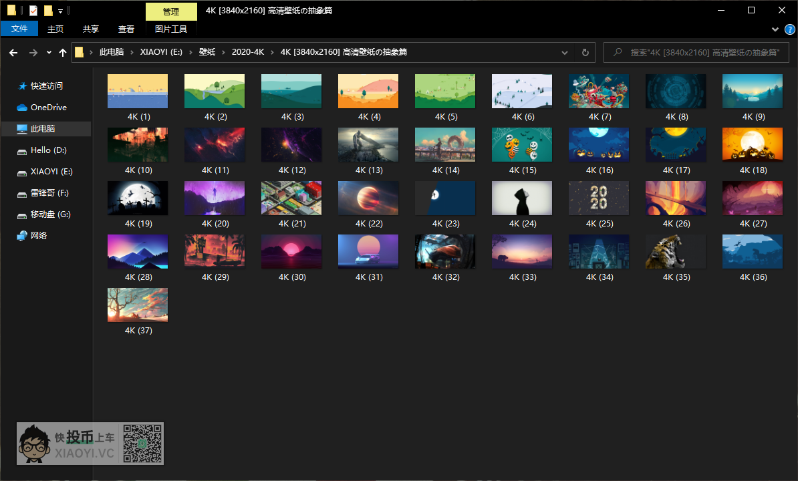The width and height of the screenshot is (798, 481).
Task: Click the Forward navigation arrow
Action: pos(33,53)
